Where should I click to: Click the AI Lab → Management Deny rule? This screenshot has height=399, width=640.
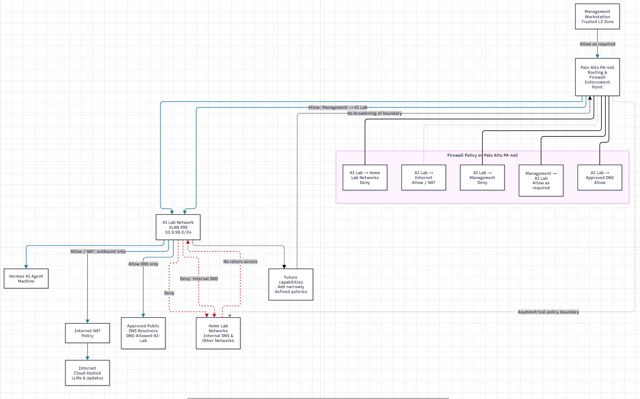point(482,178)
